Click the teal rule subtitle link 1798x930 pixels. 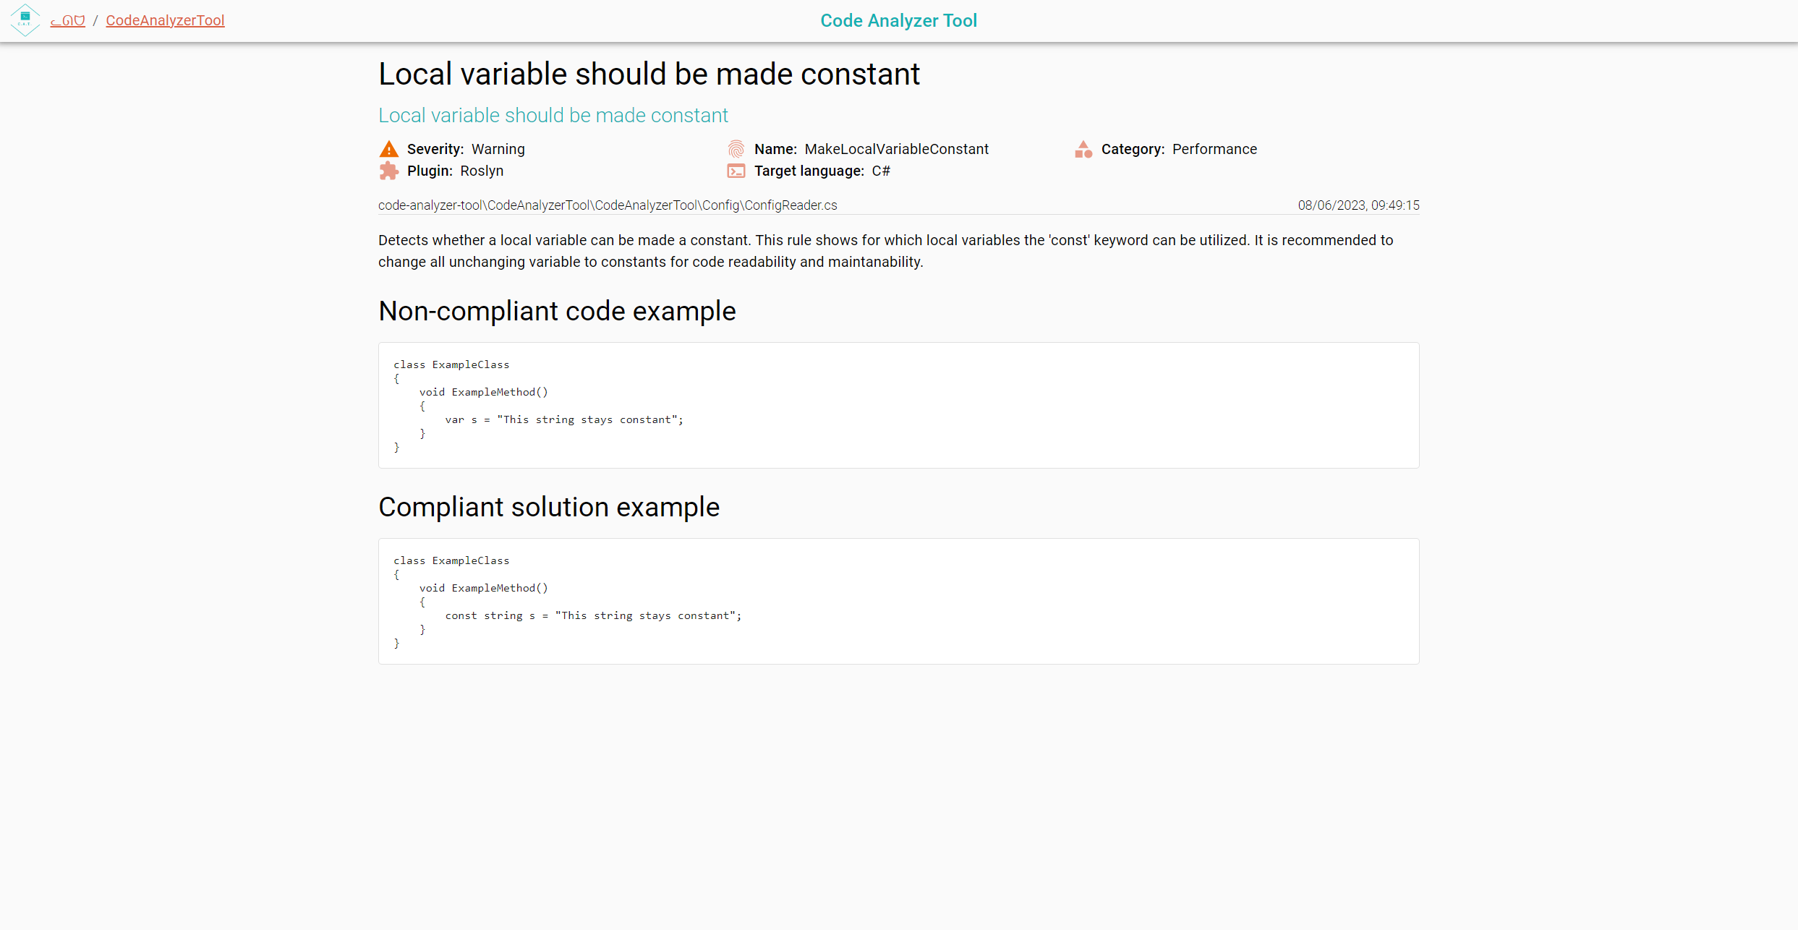(x=553, y=115)
